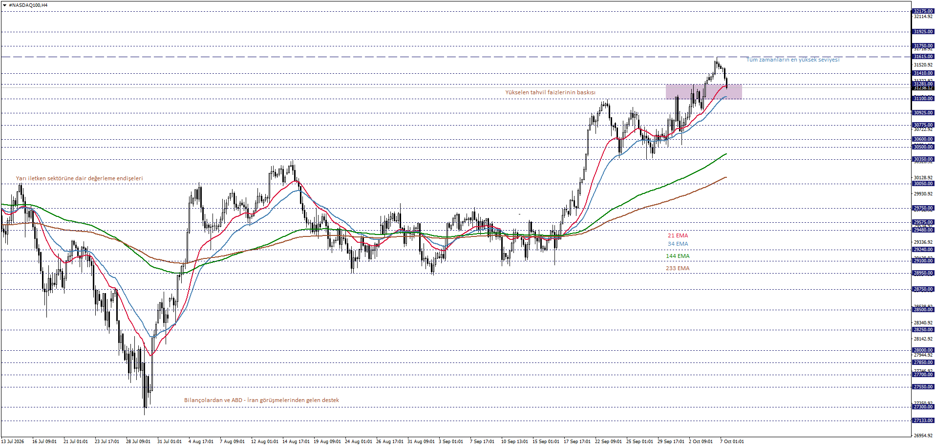This screenshot has width=936, height=447.
Task: Click the 144 EMA legend label
Action: pyautogui.click(x=678, y=256)
